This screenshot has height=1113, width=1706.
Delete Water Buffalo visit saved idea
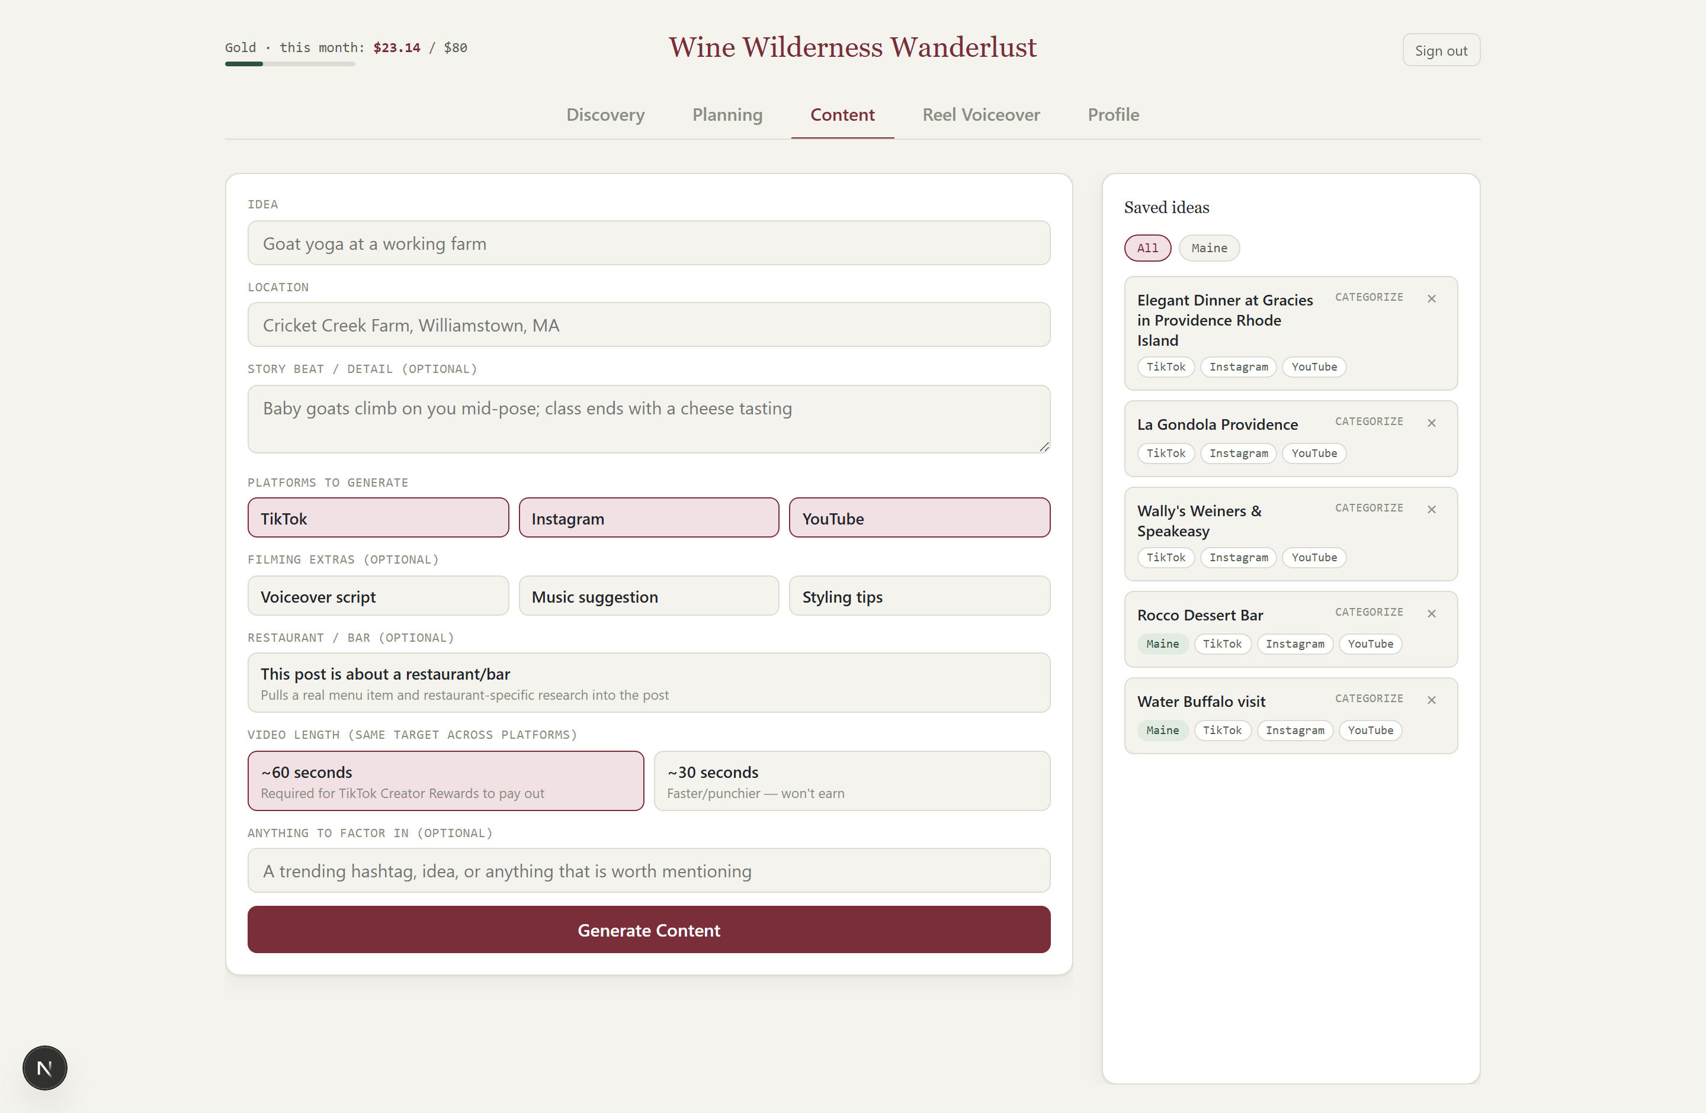point(1432,700)
